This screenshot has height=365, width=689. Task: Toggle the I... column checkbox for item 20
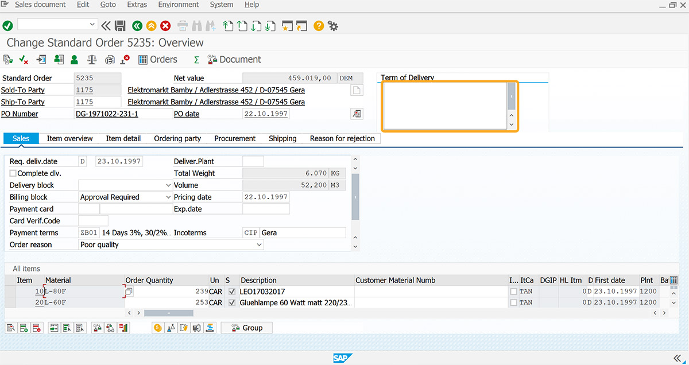point(513,302)
